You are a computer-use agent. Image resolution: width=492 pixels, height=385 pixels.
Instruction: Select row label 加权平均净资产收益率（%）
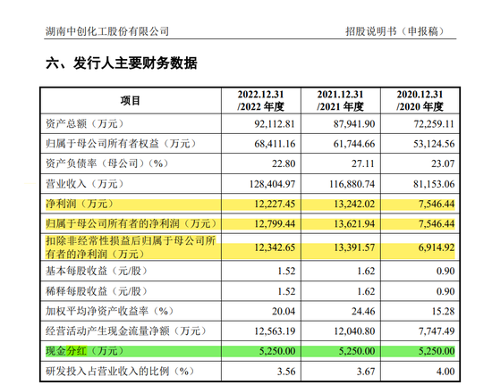pos(109,311)
